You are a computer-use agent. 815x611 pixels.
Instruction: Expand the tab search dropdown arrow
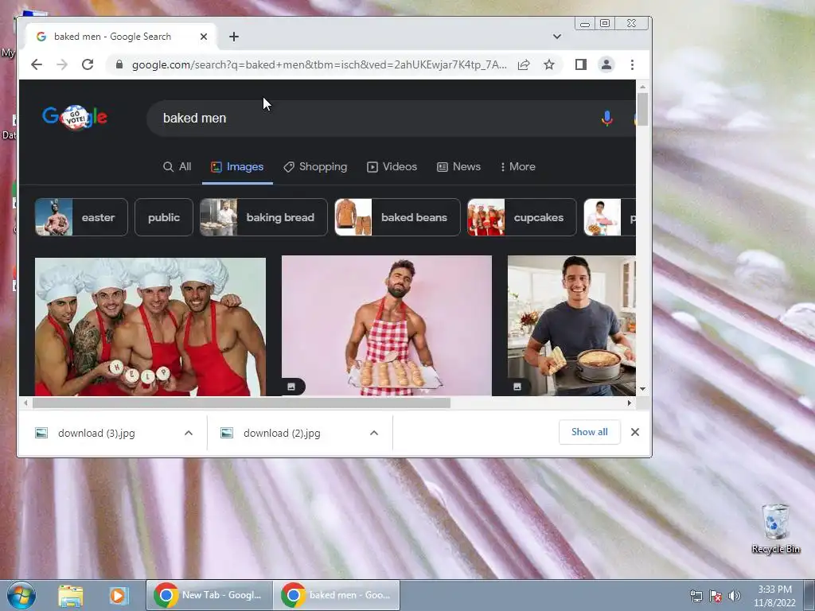(556, 37)
